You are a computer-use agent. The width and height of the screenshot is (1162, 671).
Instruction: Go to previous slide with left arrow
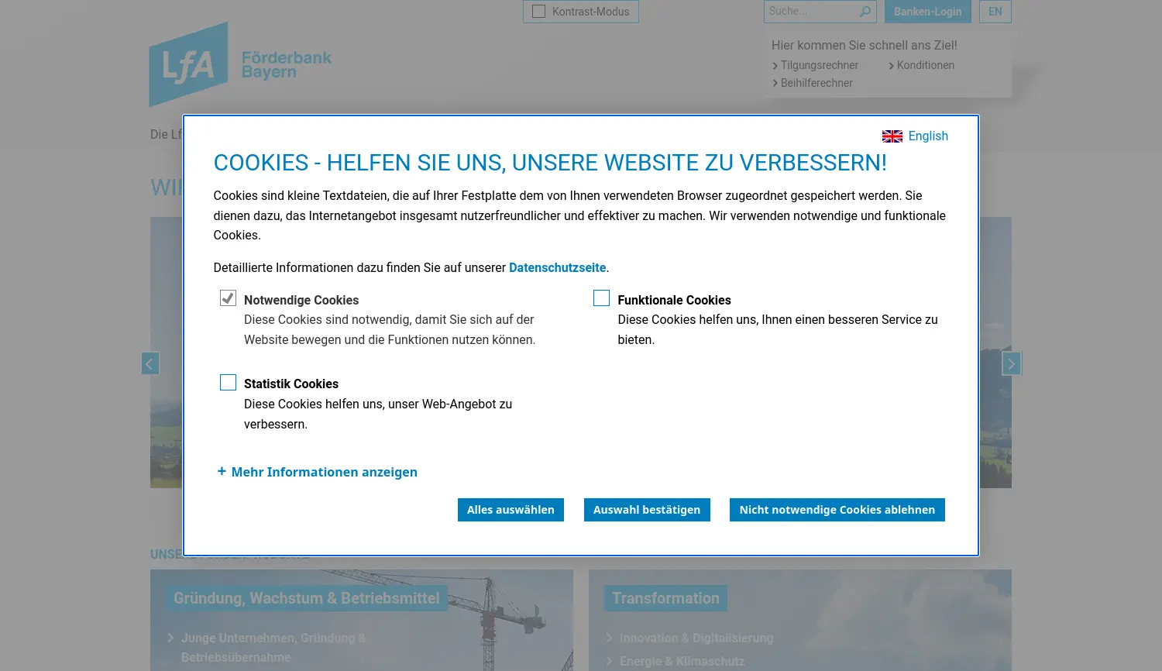tap(150, 363)
